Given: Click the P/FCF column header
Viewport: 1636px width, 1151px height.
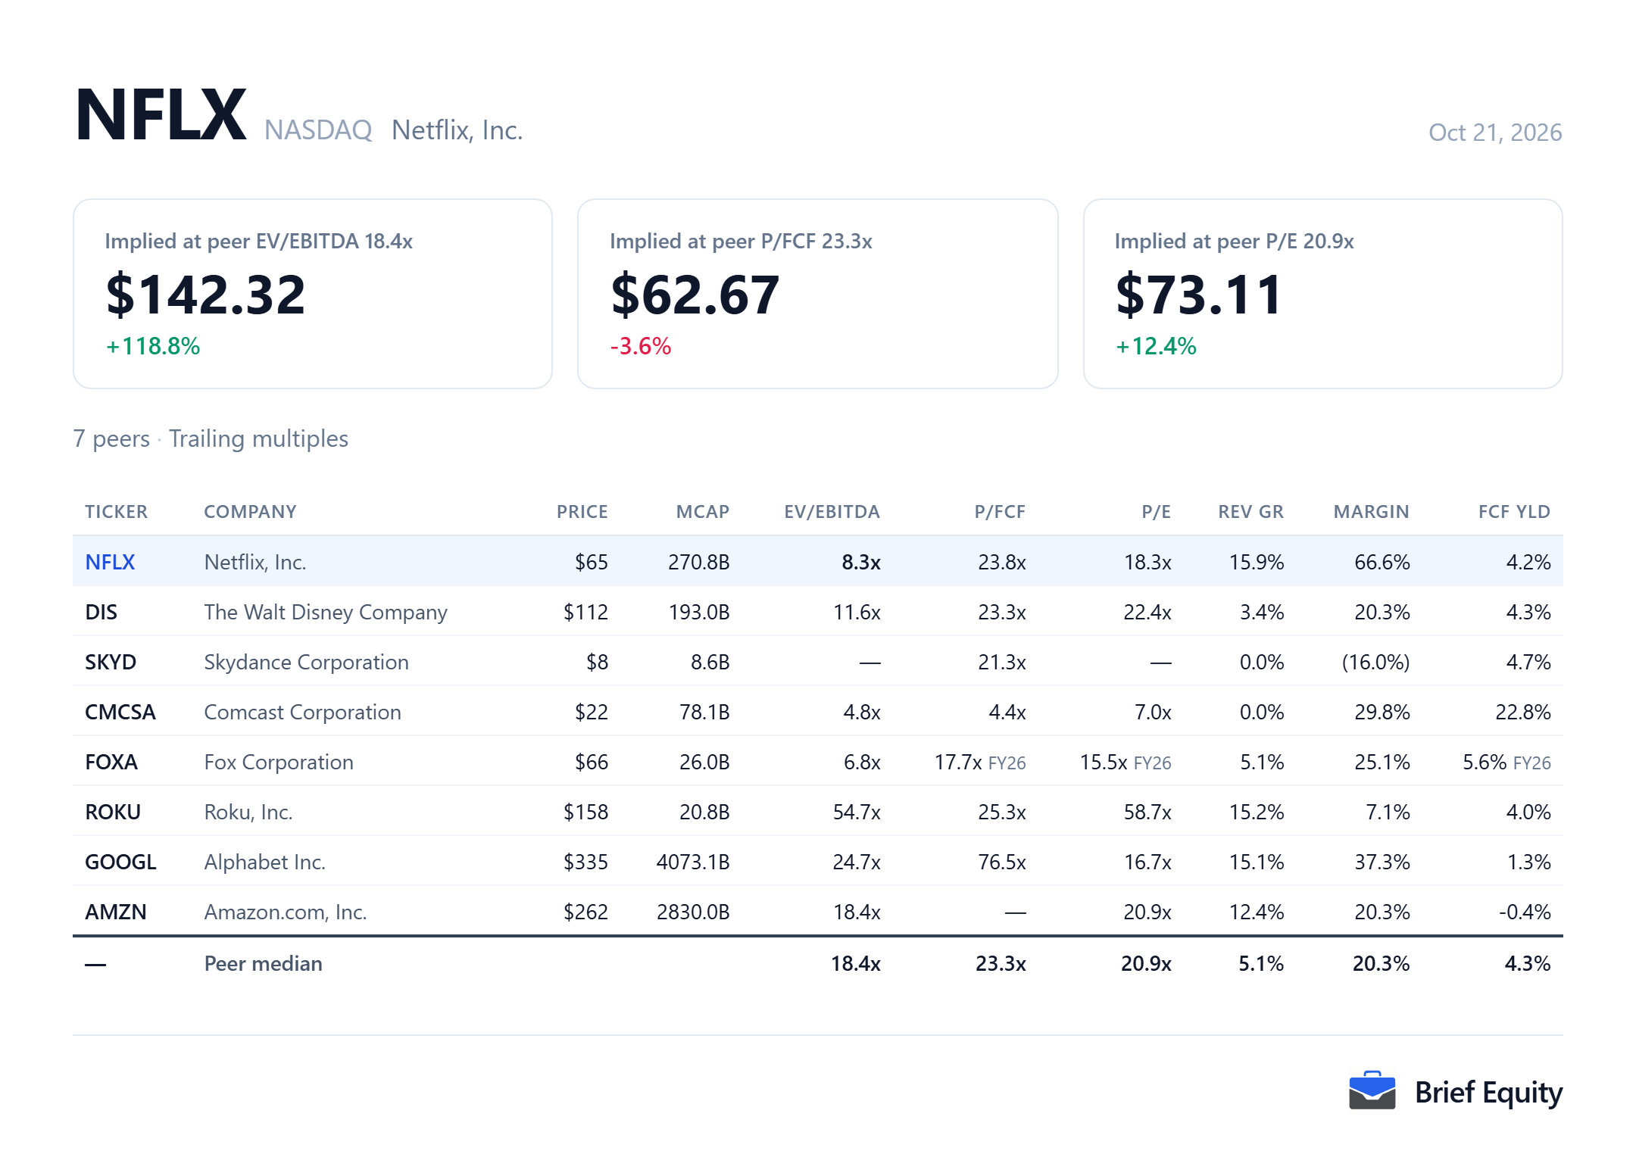Looking at the screenshot, I should (x=1000, y=512).
